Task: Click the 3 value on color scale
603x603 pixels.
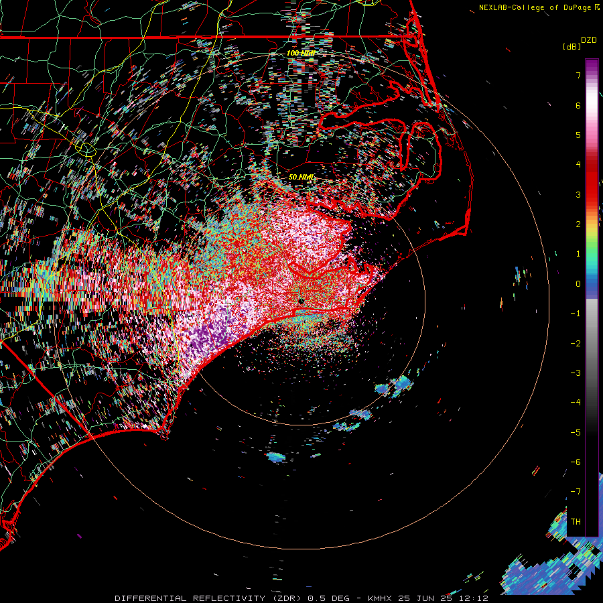Action: point(578,194)
